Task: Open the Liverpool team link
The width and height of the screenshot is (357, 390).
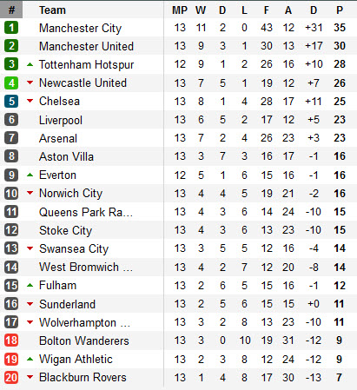Action: tap(61, 120)
